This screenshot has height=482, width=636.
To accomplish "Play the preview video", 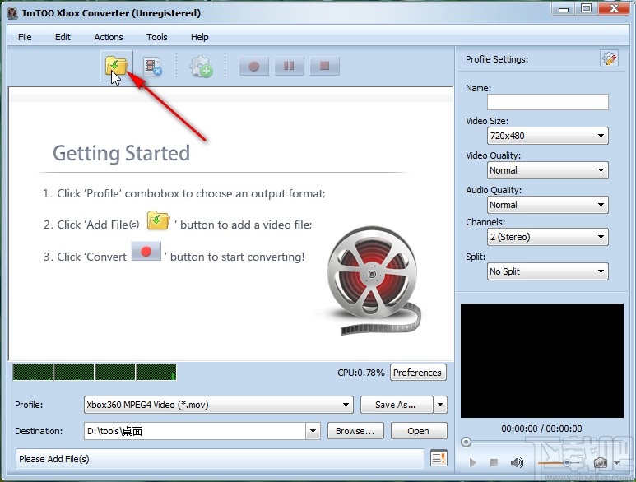I will 472,462.
